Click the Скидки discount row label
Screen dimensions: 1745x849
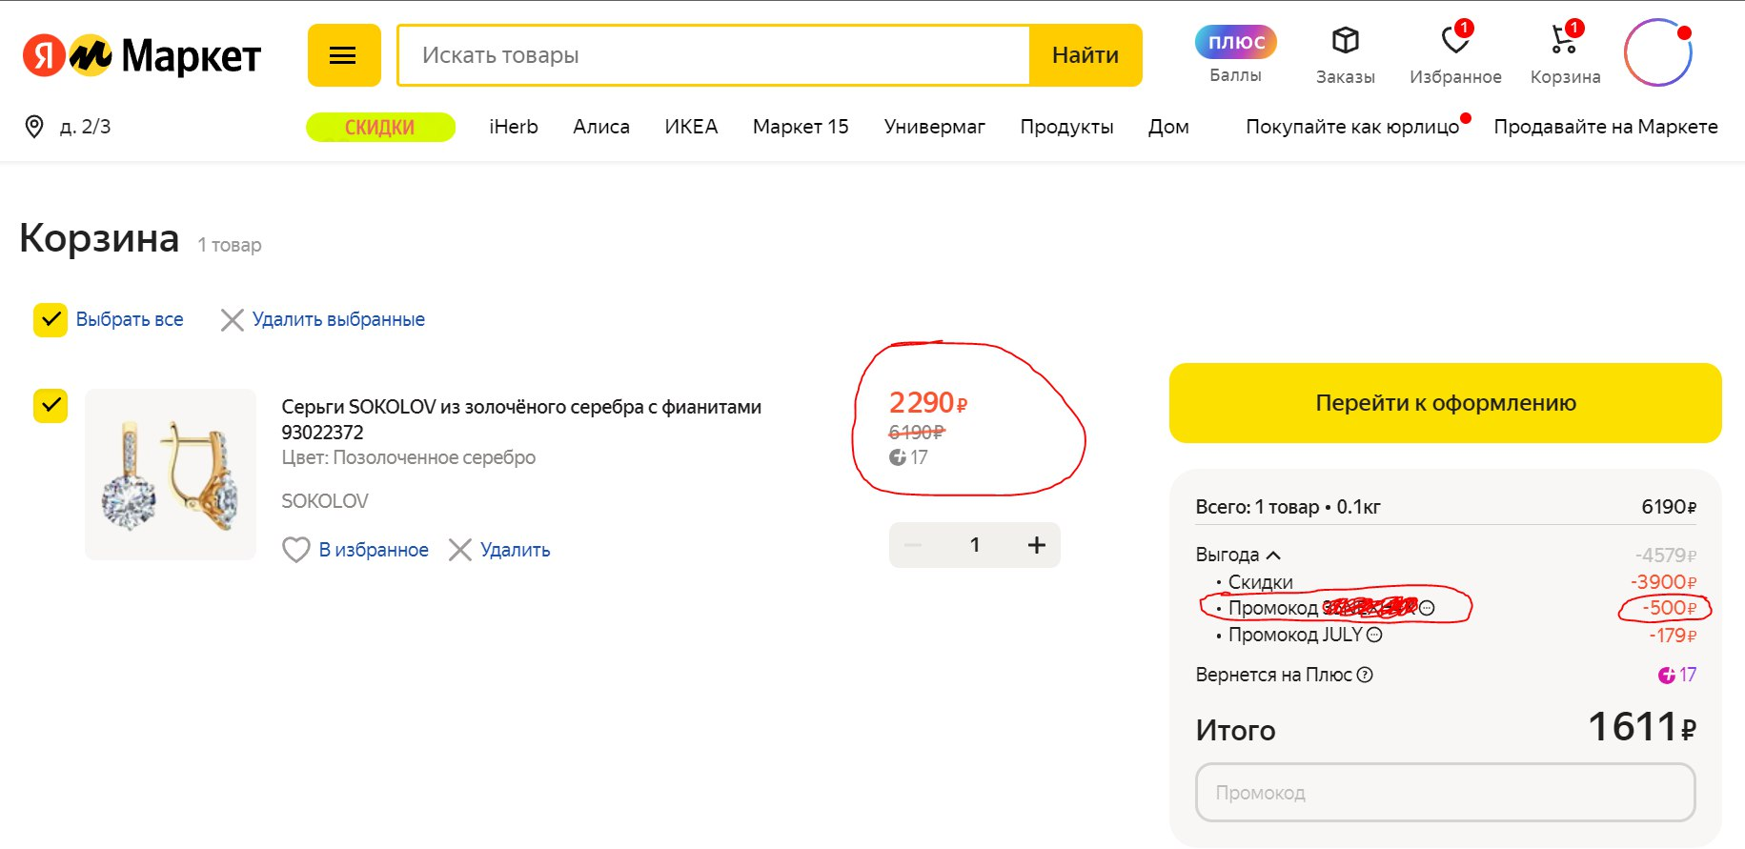1260,582
